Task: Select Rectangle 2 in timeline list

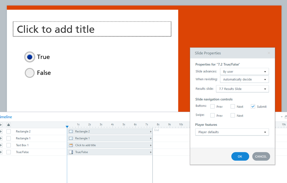Action: coord(23,131)
